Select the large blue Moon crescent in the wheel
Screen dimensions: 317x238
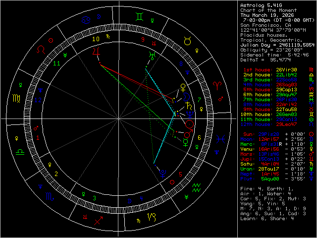187,97
